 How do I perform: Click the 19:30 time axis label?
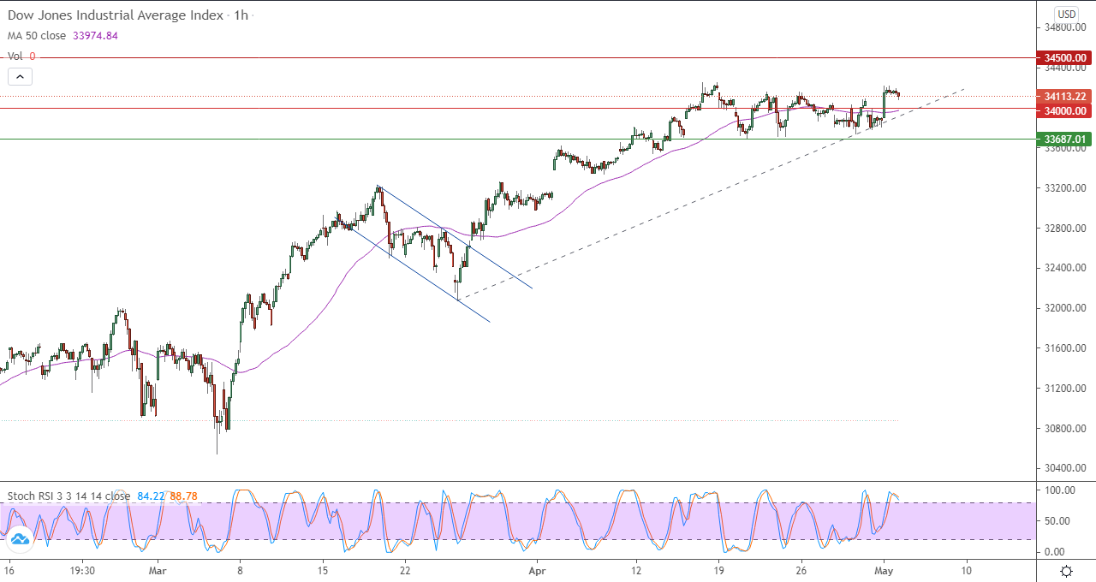82,570
